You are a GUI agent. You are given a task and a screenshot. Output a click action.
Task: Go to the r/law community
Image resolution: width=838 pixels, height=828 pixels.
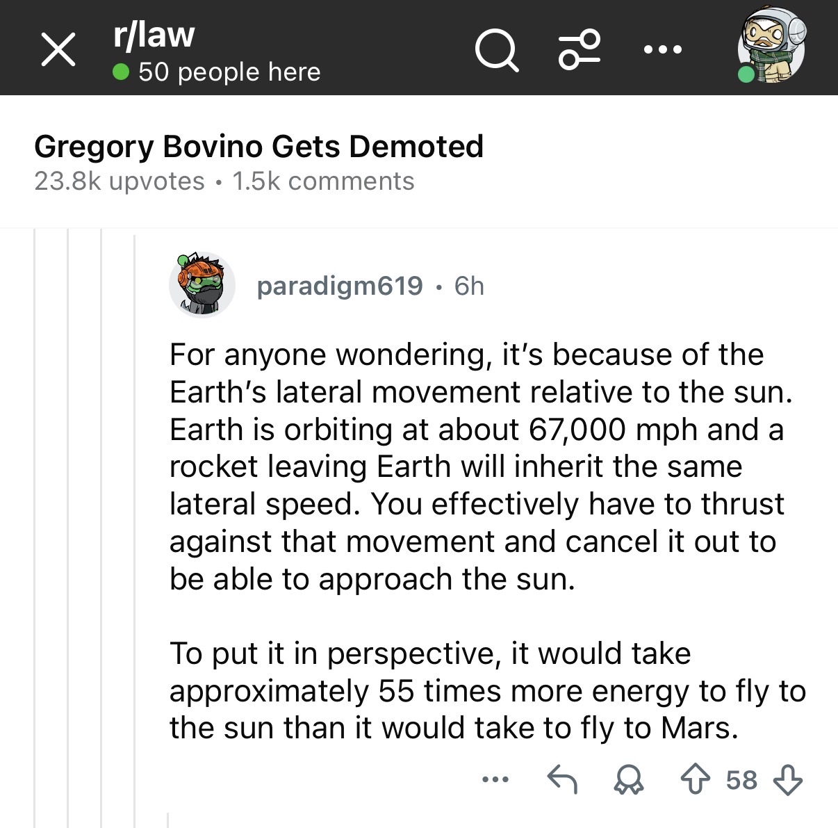pos(154,35)
